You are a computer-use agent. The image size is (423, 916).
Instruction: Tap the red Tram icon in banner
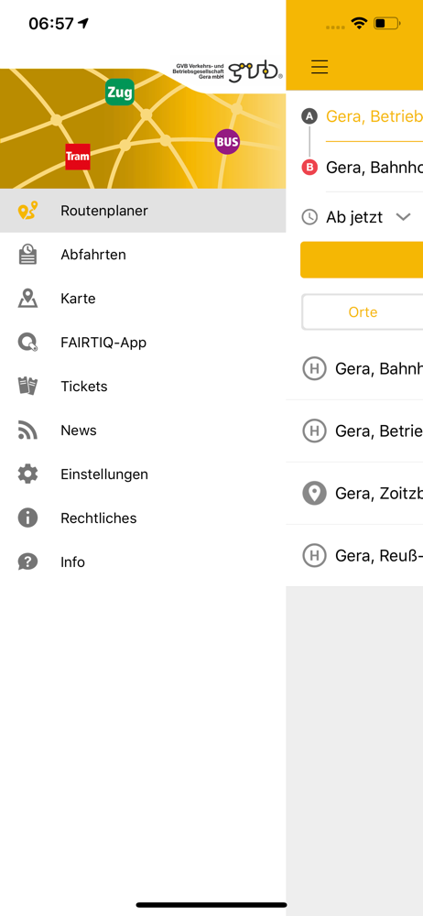click(x=78, y=157)
